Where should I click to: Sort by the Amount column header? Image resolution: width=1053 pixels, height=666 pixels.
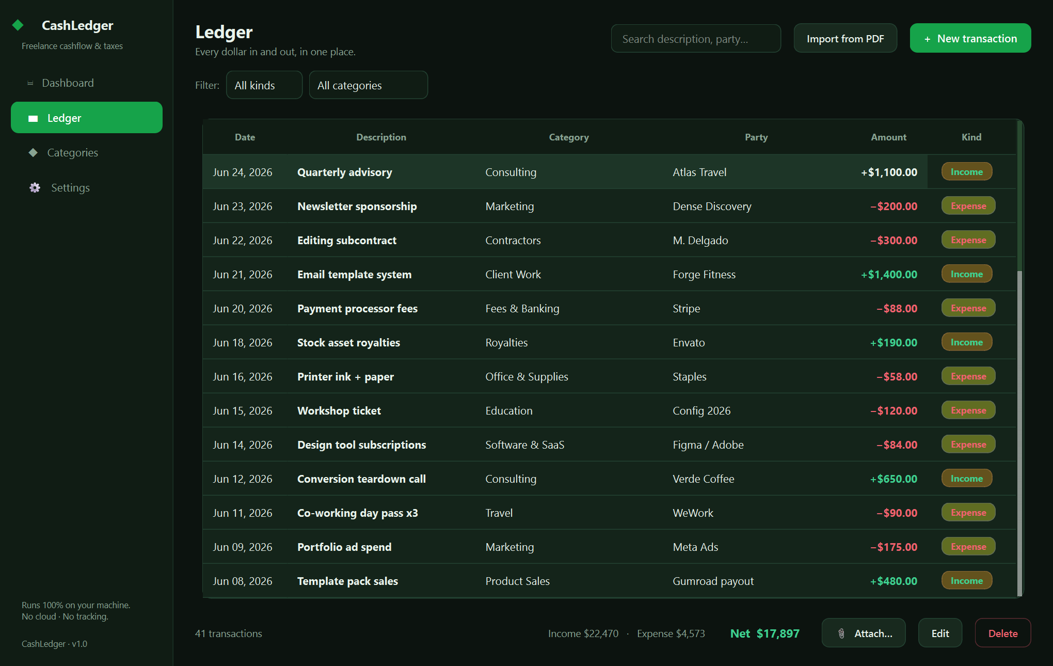tap(888, 137)
